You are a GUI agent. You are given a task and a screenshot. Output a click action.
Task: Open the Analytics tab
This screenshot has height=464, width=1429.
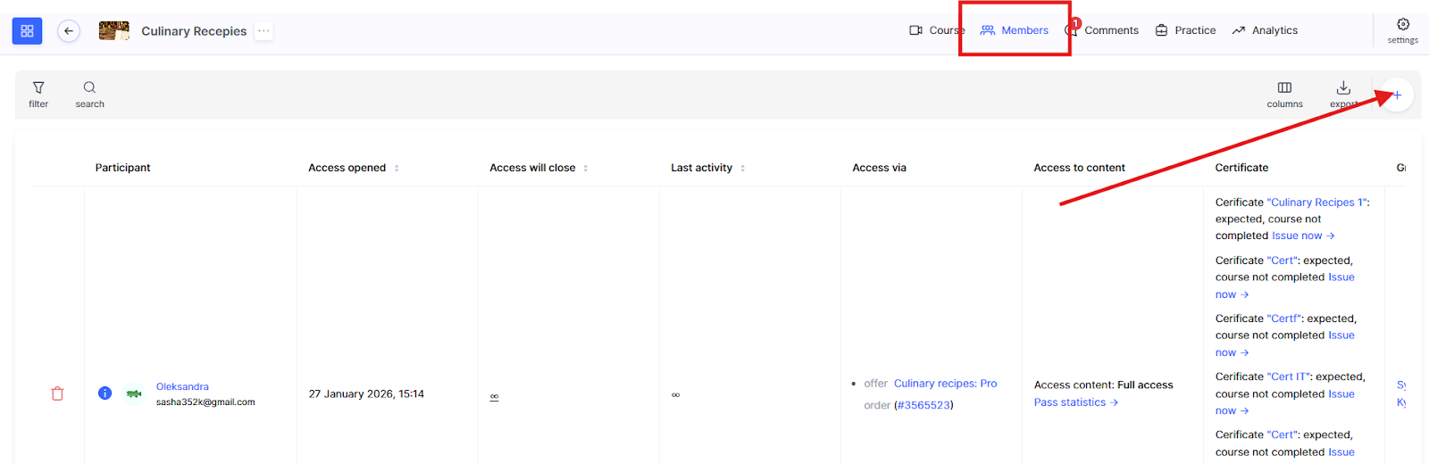(x=1265, y=30)
